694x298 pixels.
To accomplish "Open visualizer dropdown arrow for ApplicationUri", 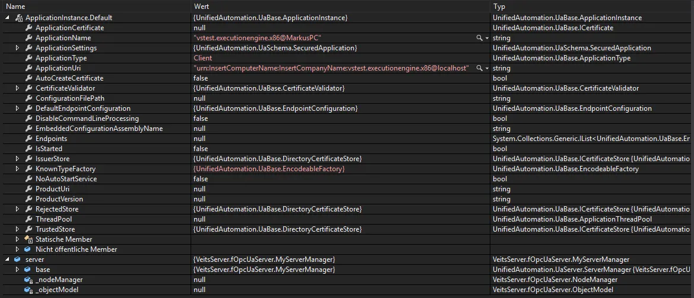I will pos(487,69).
